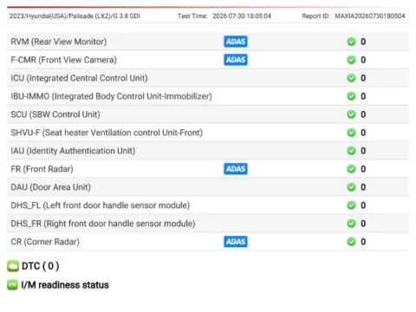Open IAU (Identity Authentication Unit) entry
The height and width of the screenshot is (312, 416).
[208, 151]
